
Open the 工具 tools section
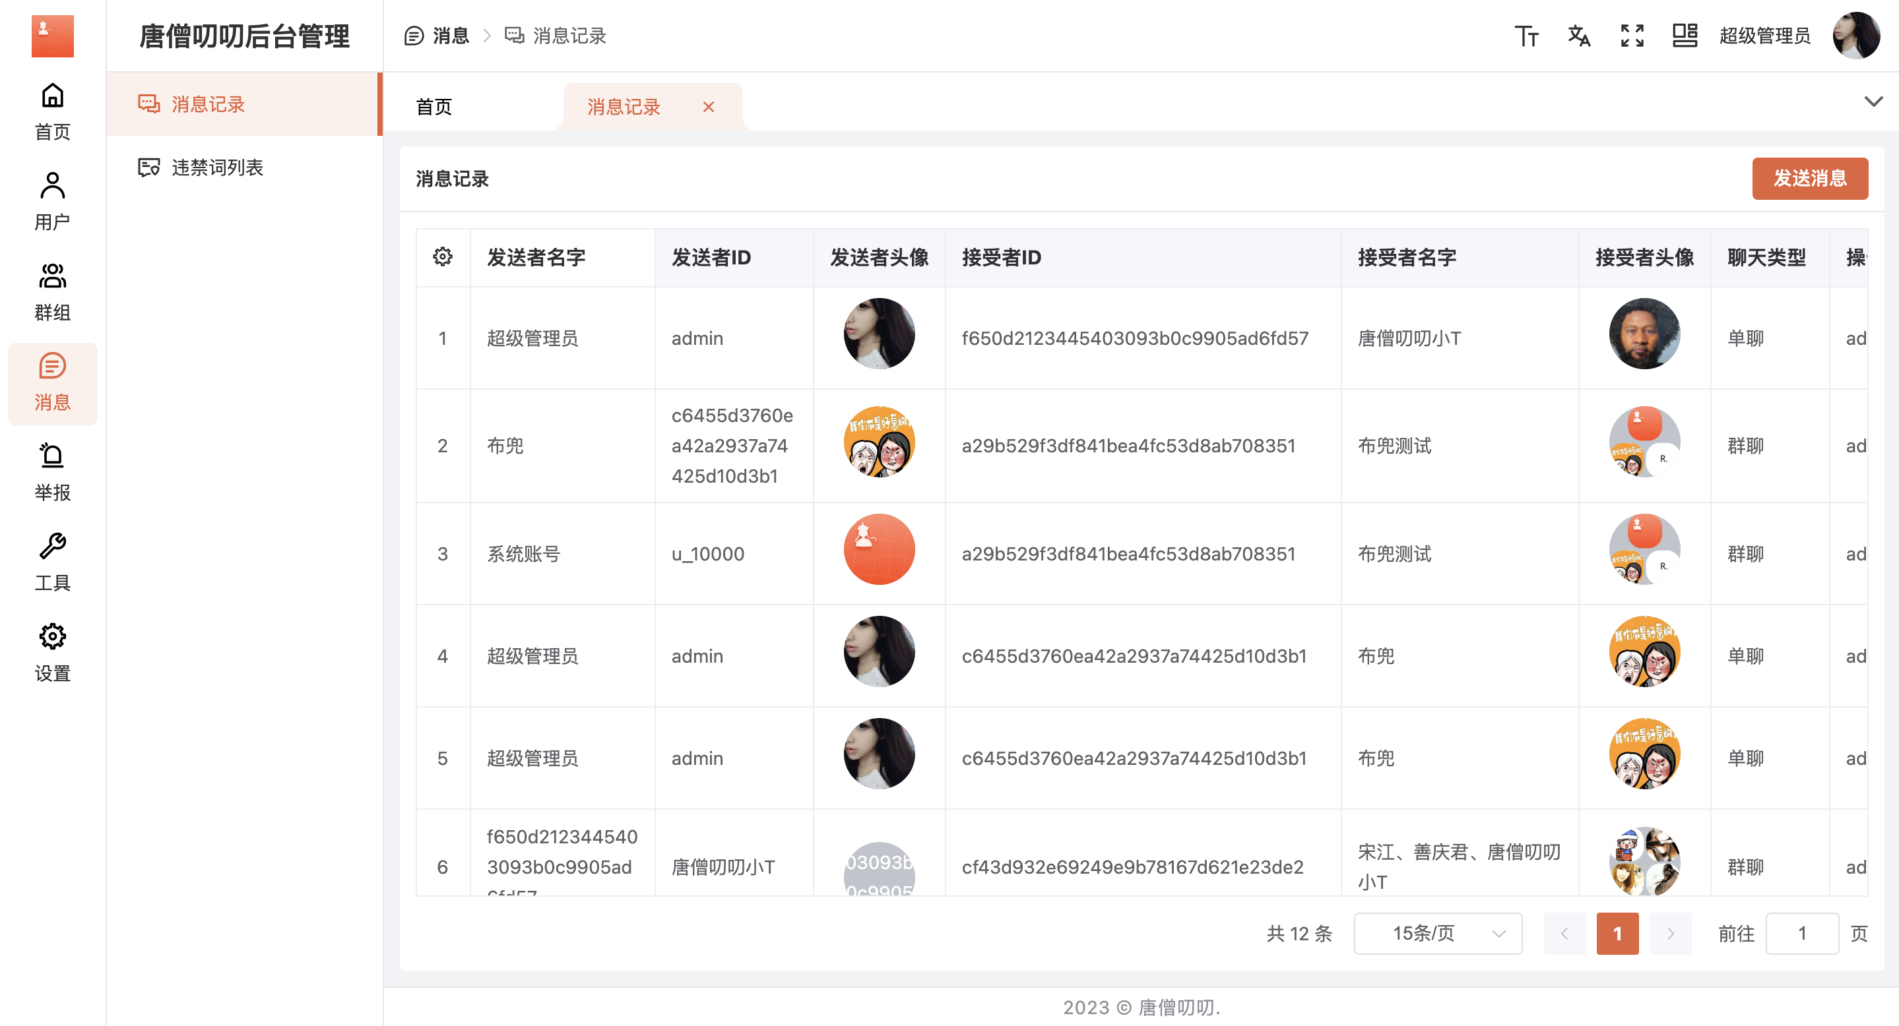coord(52,562)
